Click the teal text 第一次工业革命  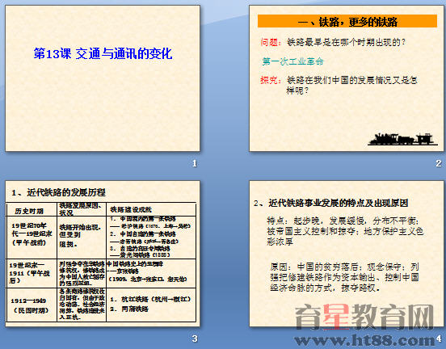tap(292, 61)
